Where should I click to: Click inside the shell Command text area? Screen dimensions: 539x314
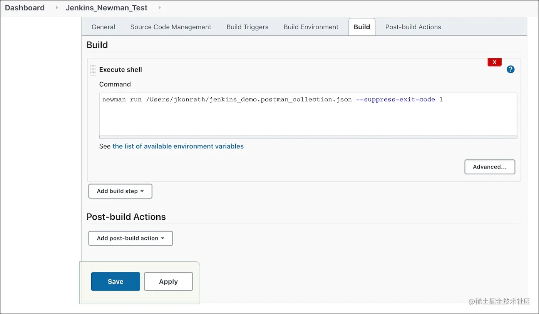pyautogui.click(x=308, y=115)
